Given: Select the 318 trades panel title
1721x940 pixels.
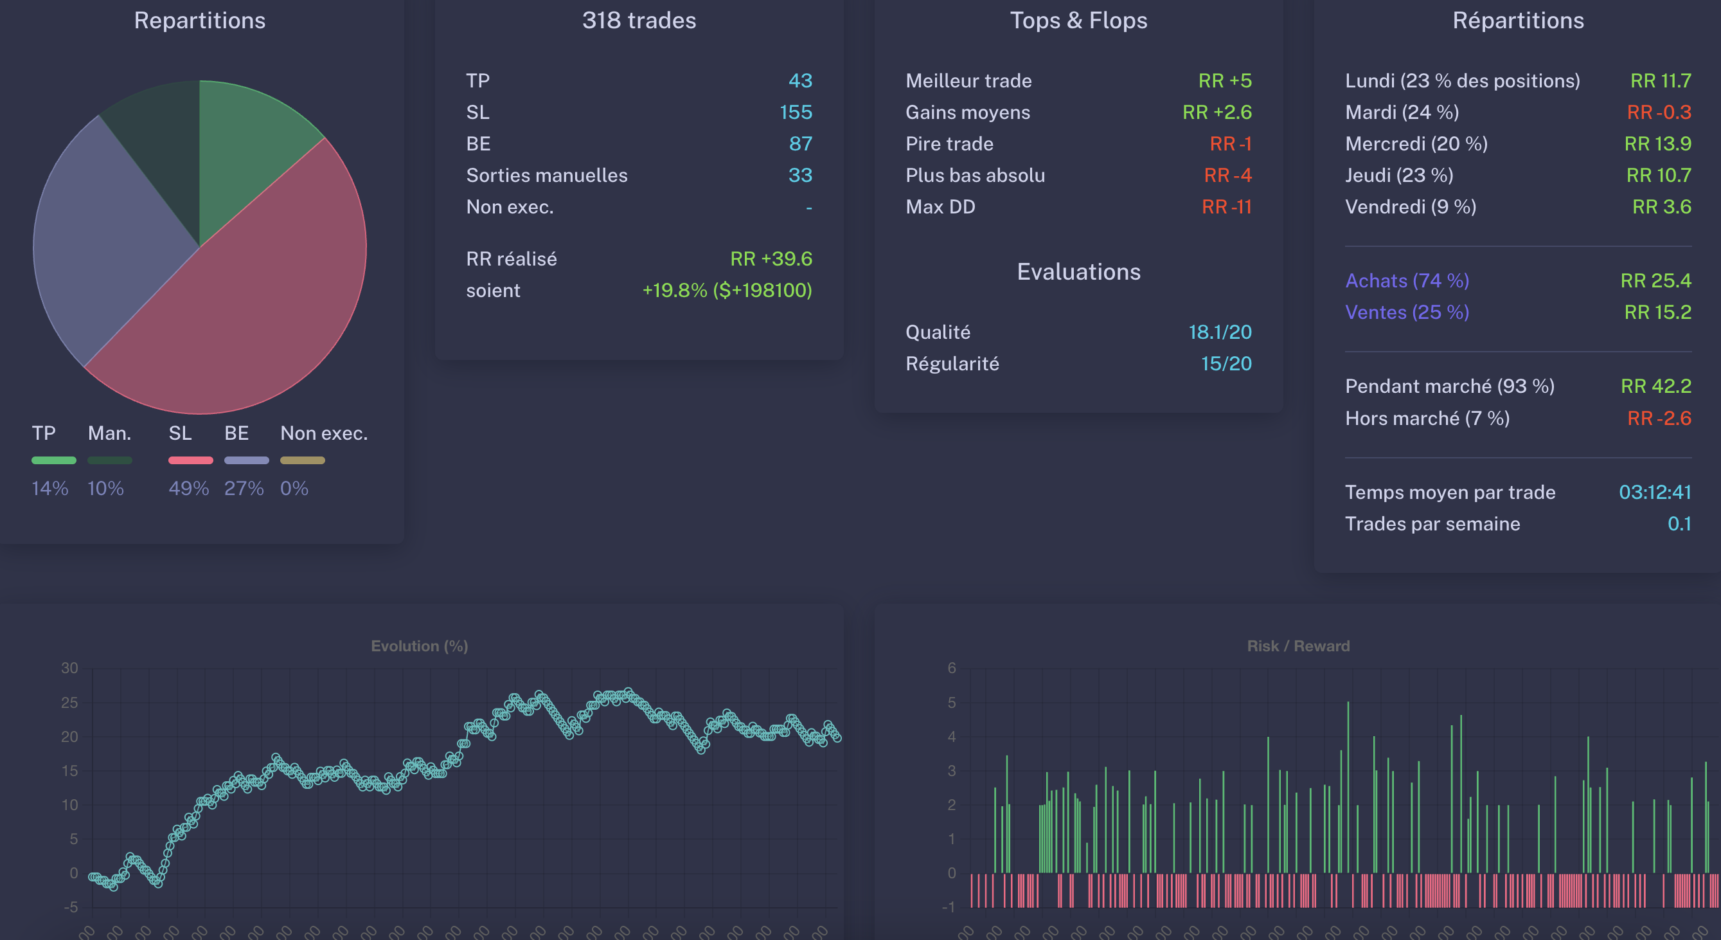Looking at the screenshot, I should click(638, 20).
